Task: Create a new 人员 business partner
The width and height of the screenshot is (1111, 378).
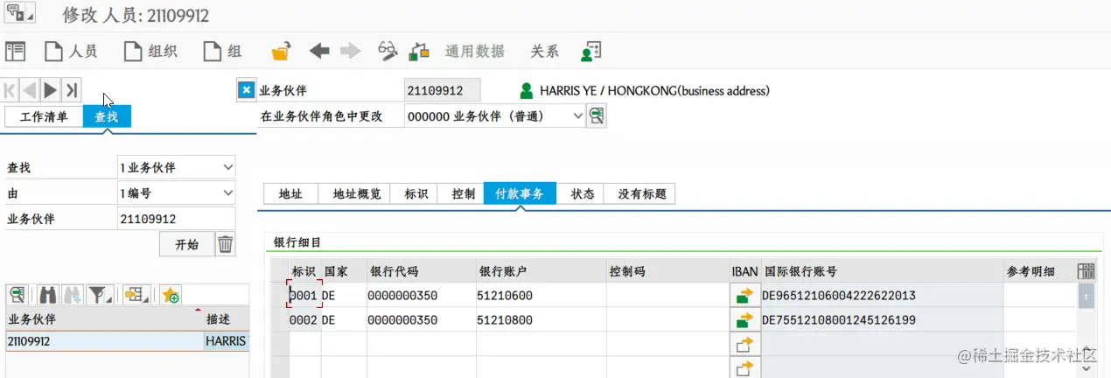Action: coord(71,52)
